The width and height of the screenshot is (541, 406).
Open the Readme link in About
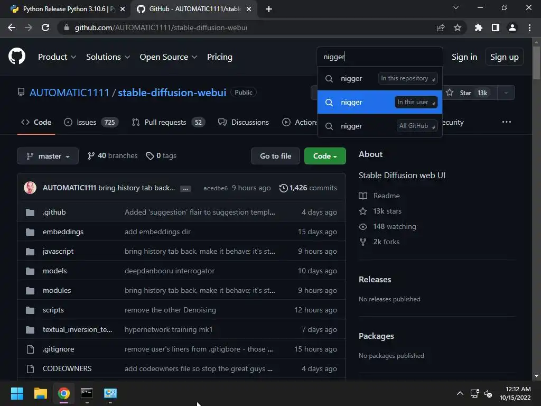pos(379,196)
